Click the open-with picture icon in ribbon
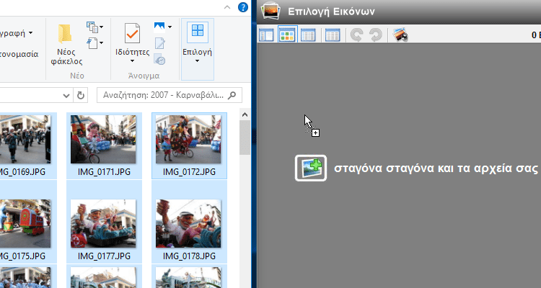 [x=159, y=27]
